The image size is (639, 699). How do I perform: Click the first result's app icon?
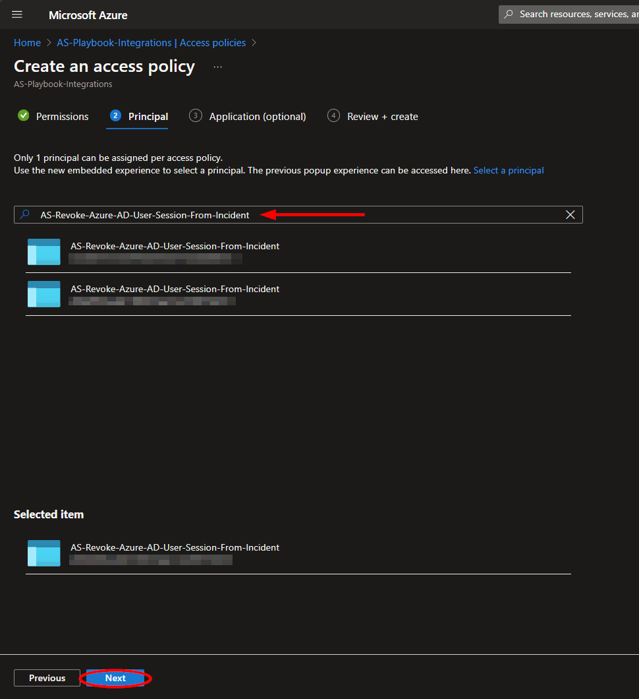pos(44,252)
